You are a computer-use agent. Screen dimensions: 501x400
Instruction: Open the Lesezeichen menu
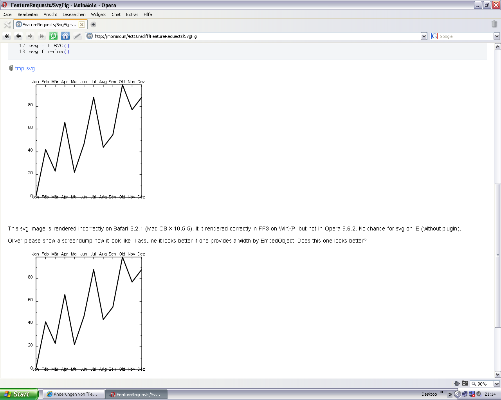(x=74, y=14)
